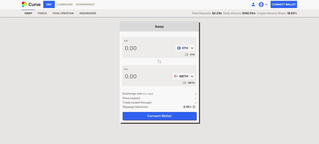The width and height of the screenshot is (319, 144).
Task: Open the Governance section
Action: (85, 5)
